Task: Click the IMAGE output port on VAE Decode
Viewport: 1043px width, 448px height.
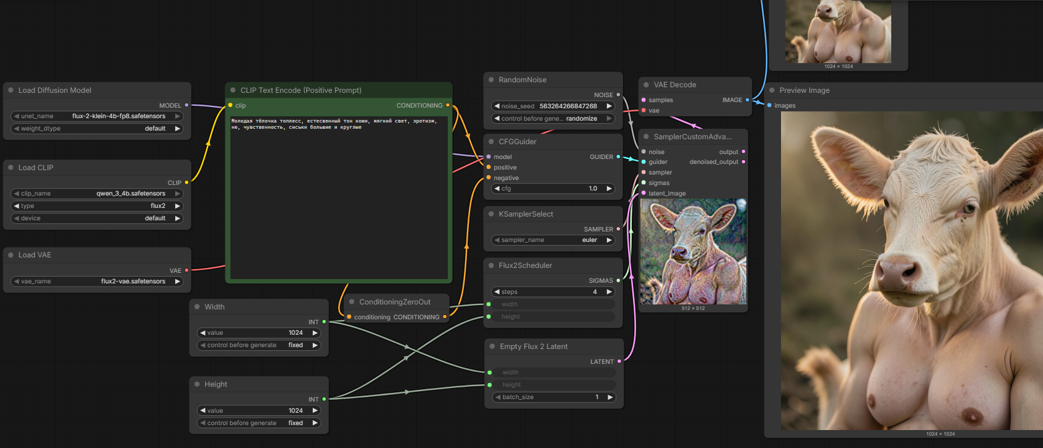Action: click(x=747, y=100)
